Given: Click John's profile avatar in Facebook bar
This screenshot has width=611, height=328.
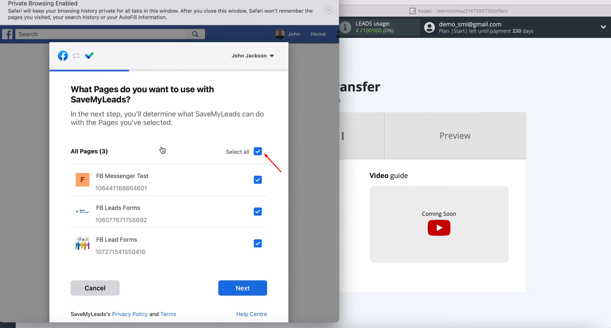Looking at the screenshot, I should 280,34.
